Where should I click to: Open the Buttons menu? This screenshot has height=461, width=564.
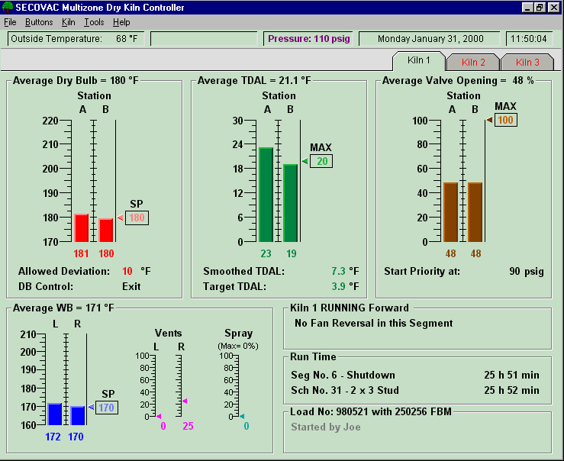coord(39,22)
